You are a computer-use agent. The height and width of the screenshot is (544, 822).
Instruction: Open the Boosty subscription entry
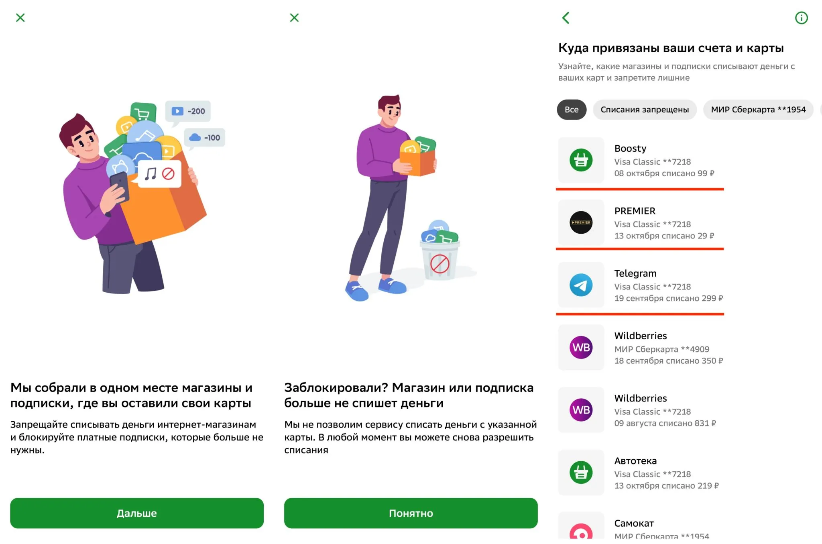pos(640,160)
